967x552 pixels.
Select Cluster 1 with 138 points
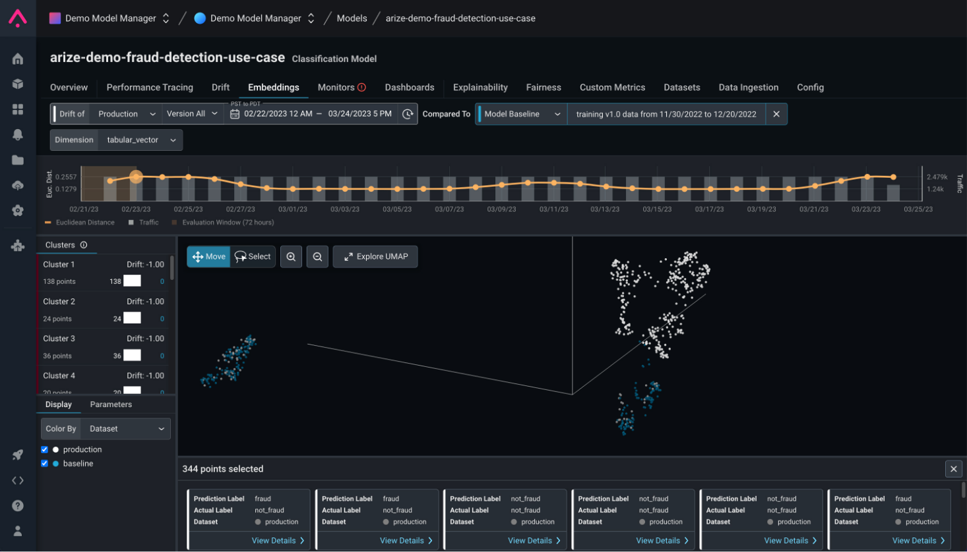pyautogui.click(x=104, y=273)
